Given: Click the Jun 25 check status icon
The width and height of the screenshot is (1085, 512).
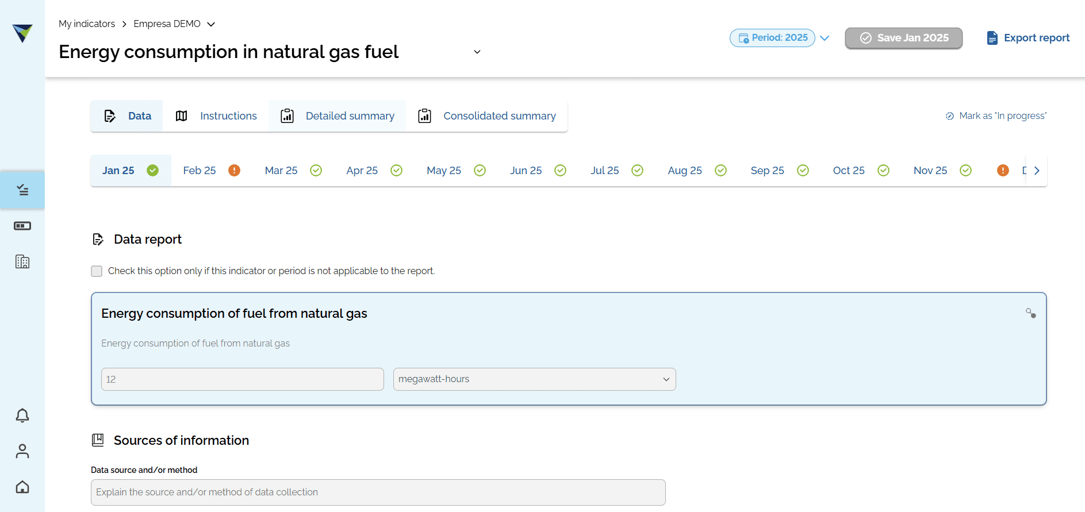Looking at the screenshot, I should [560, 171].
